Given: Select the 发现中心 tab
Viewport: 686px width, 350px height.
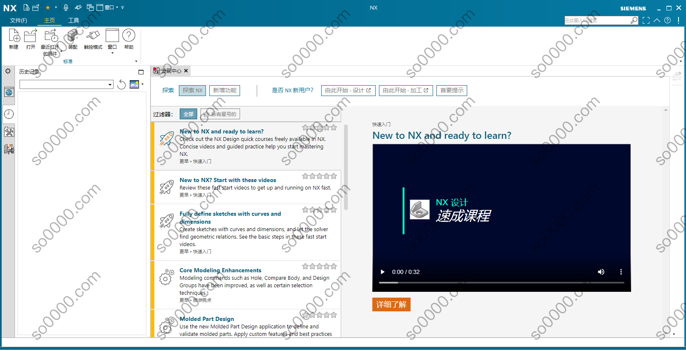Looking at the screenshot, I should click(x=171, y=71).
